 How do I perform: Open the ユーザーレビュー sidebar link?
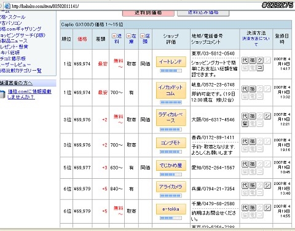[15, 65]
